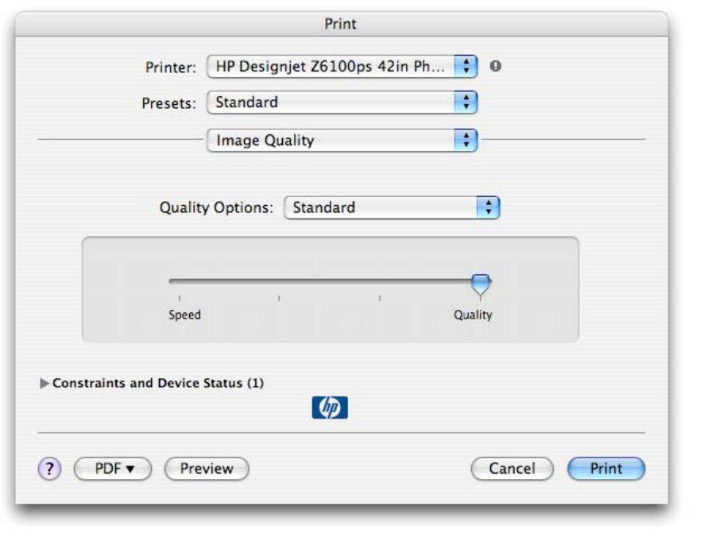This screenshot has width=704, height=541.
Task: Click the HP logo icon
Action: [330, 408]
